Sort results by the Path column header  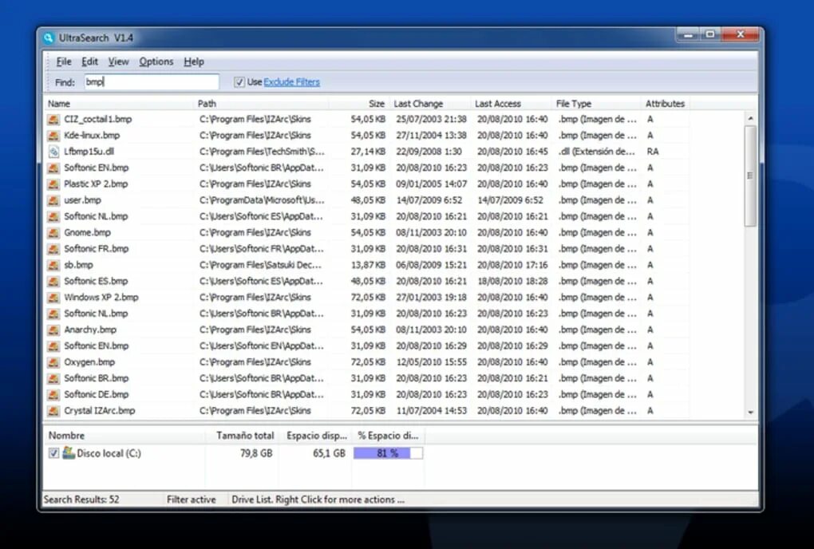tap(261, 103)
